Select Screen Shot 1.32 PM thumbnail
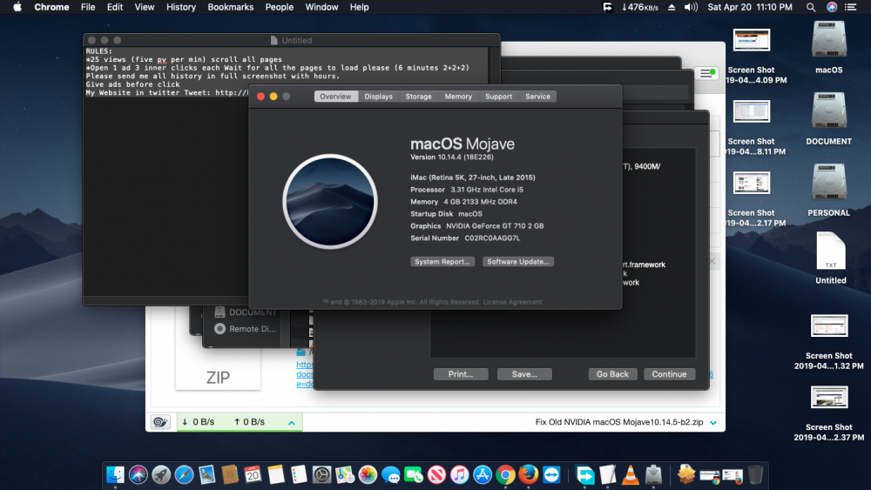This screenshot has width=871, height=490. pos(829,326)
